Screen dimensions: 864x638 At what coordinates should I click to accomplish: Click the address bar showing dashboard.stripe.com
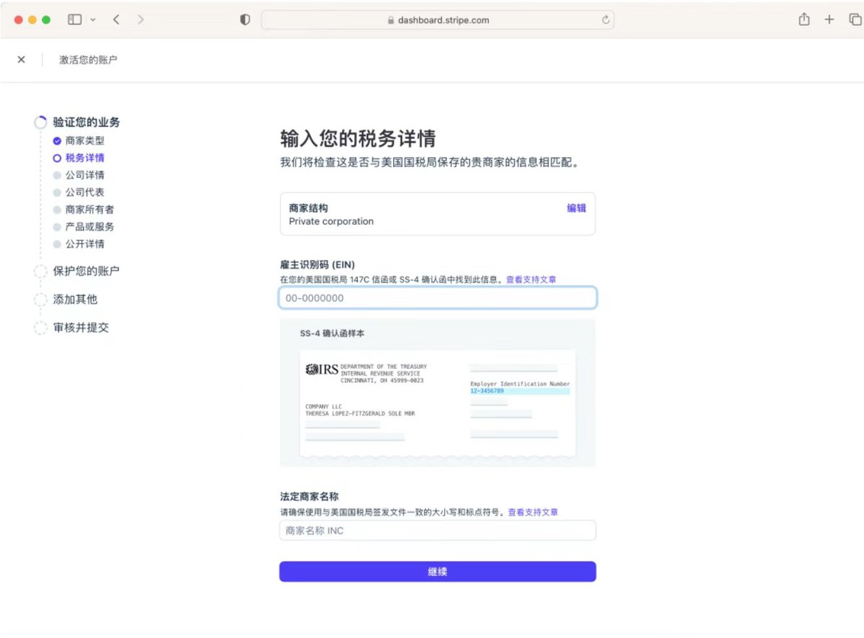click(x=438, y=20)
